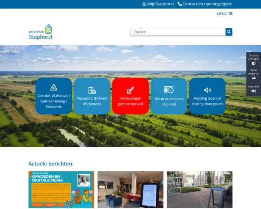Open Paspoort, ID-kaart of rijbewijs tile
This screenshot has width=261, height=209.
(x=92, y=96)
